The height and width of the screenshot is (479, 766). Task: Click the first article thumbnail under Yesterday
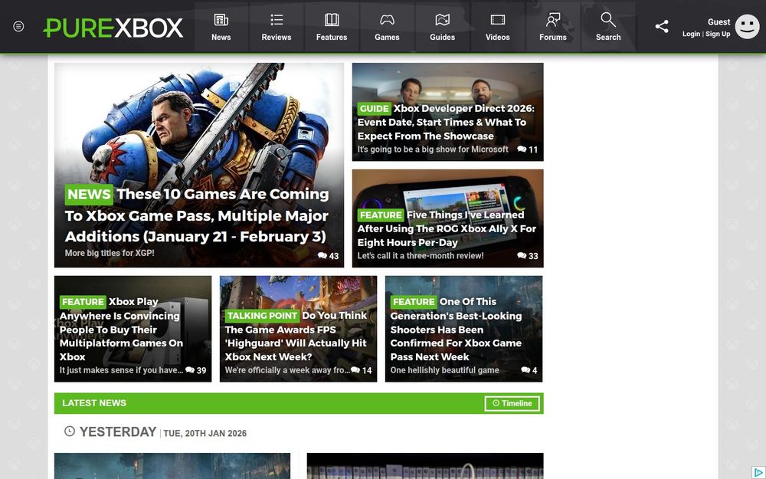[172, 466]
